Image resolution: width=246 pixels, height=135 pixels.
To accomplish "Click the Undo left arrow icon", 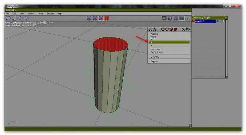I will pyautogui.click(x=20, y=18).
